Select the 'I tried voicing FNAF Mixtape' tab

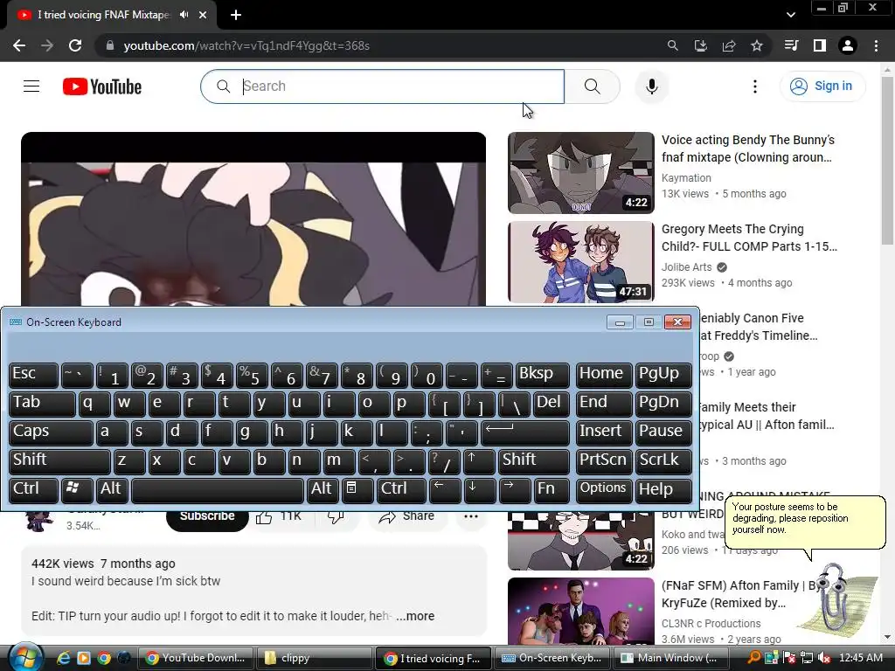point(104,15)
